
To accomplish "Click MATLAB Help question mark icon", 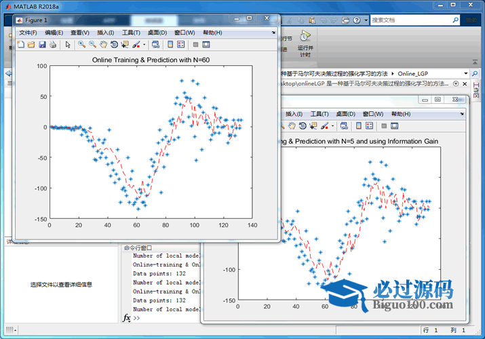I will [357, 20].
